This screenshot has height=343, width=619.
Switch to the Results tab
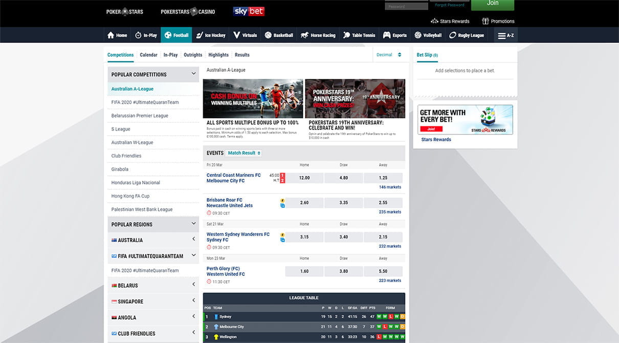click(242, 55)
